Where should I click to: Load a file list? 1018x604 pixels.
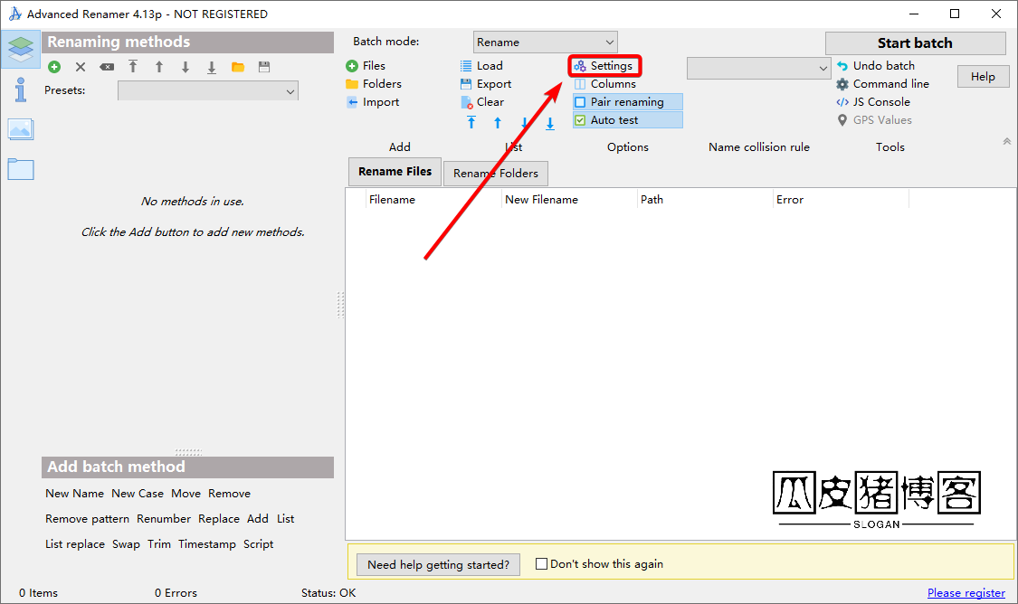481,65
